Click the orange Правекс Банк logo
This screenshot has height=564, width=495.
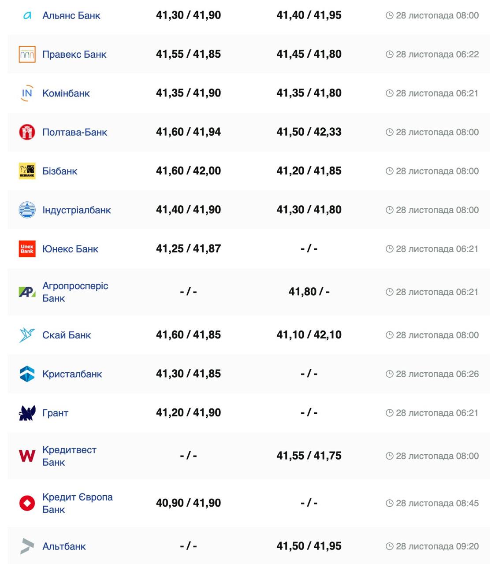pyautogui.click(x=27, y=54)
